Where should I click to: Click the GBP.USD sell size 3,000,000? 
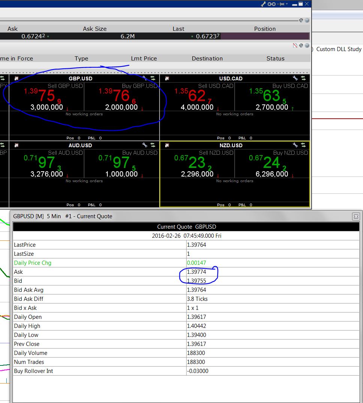point(47,107)
